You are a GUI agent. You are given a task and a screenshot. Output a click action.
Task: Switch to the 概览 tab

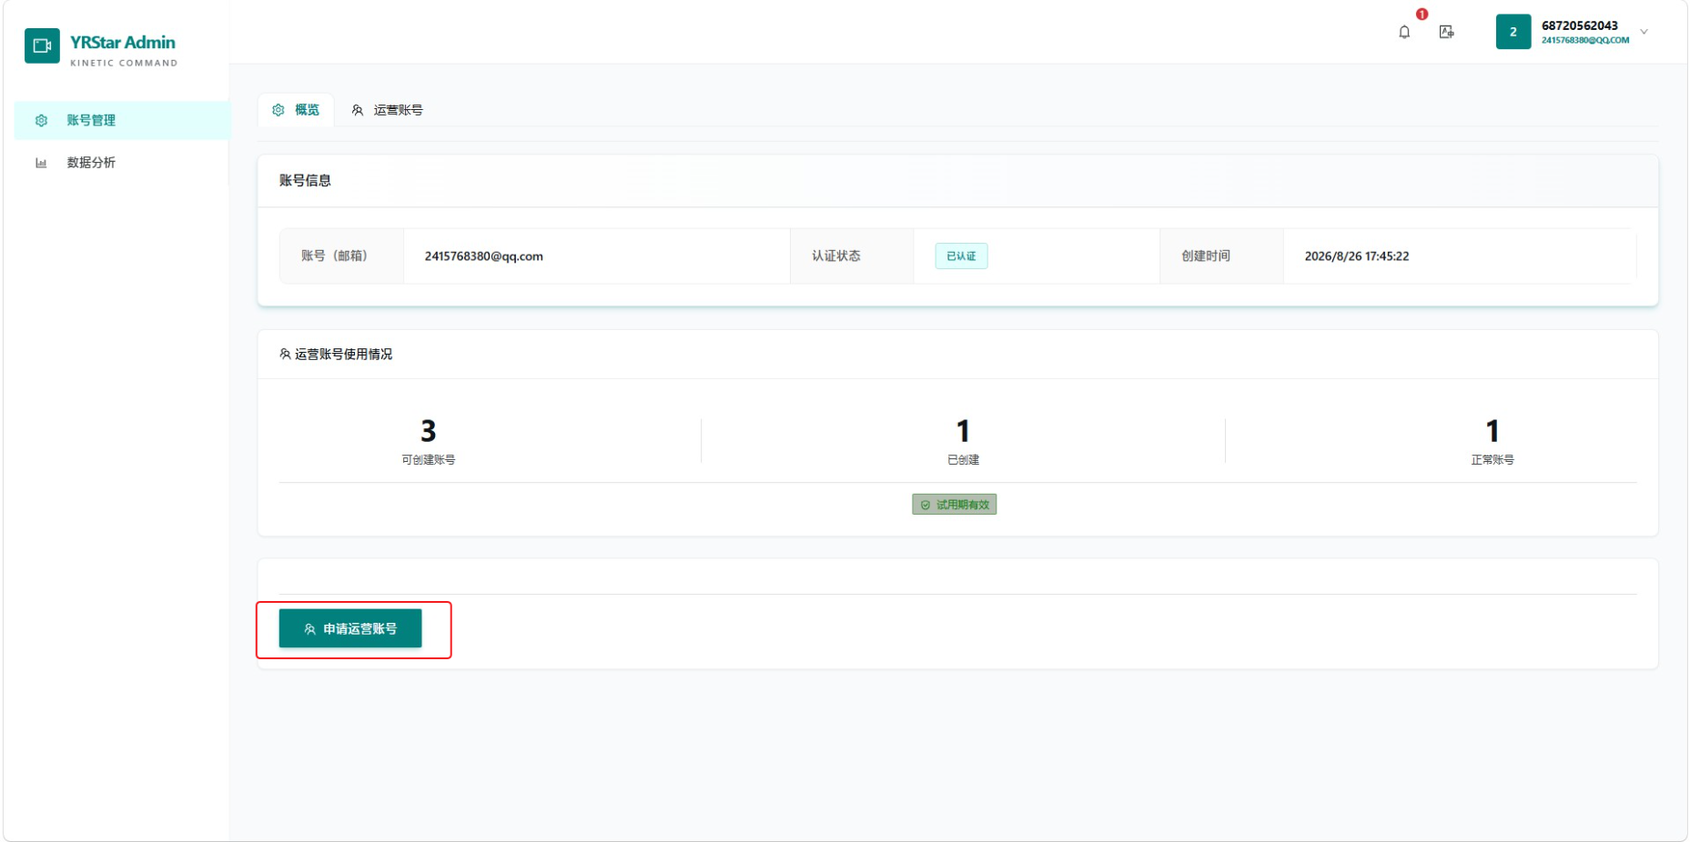pyautogui.click(x=296, y=110)
